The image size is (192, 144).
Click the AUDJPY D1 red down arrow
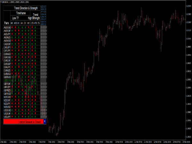[25, 34]
